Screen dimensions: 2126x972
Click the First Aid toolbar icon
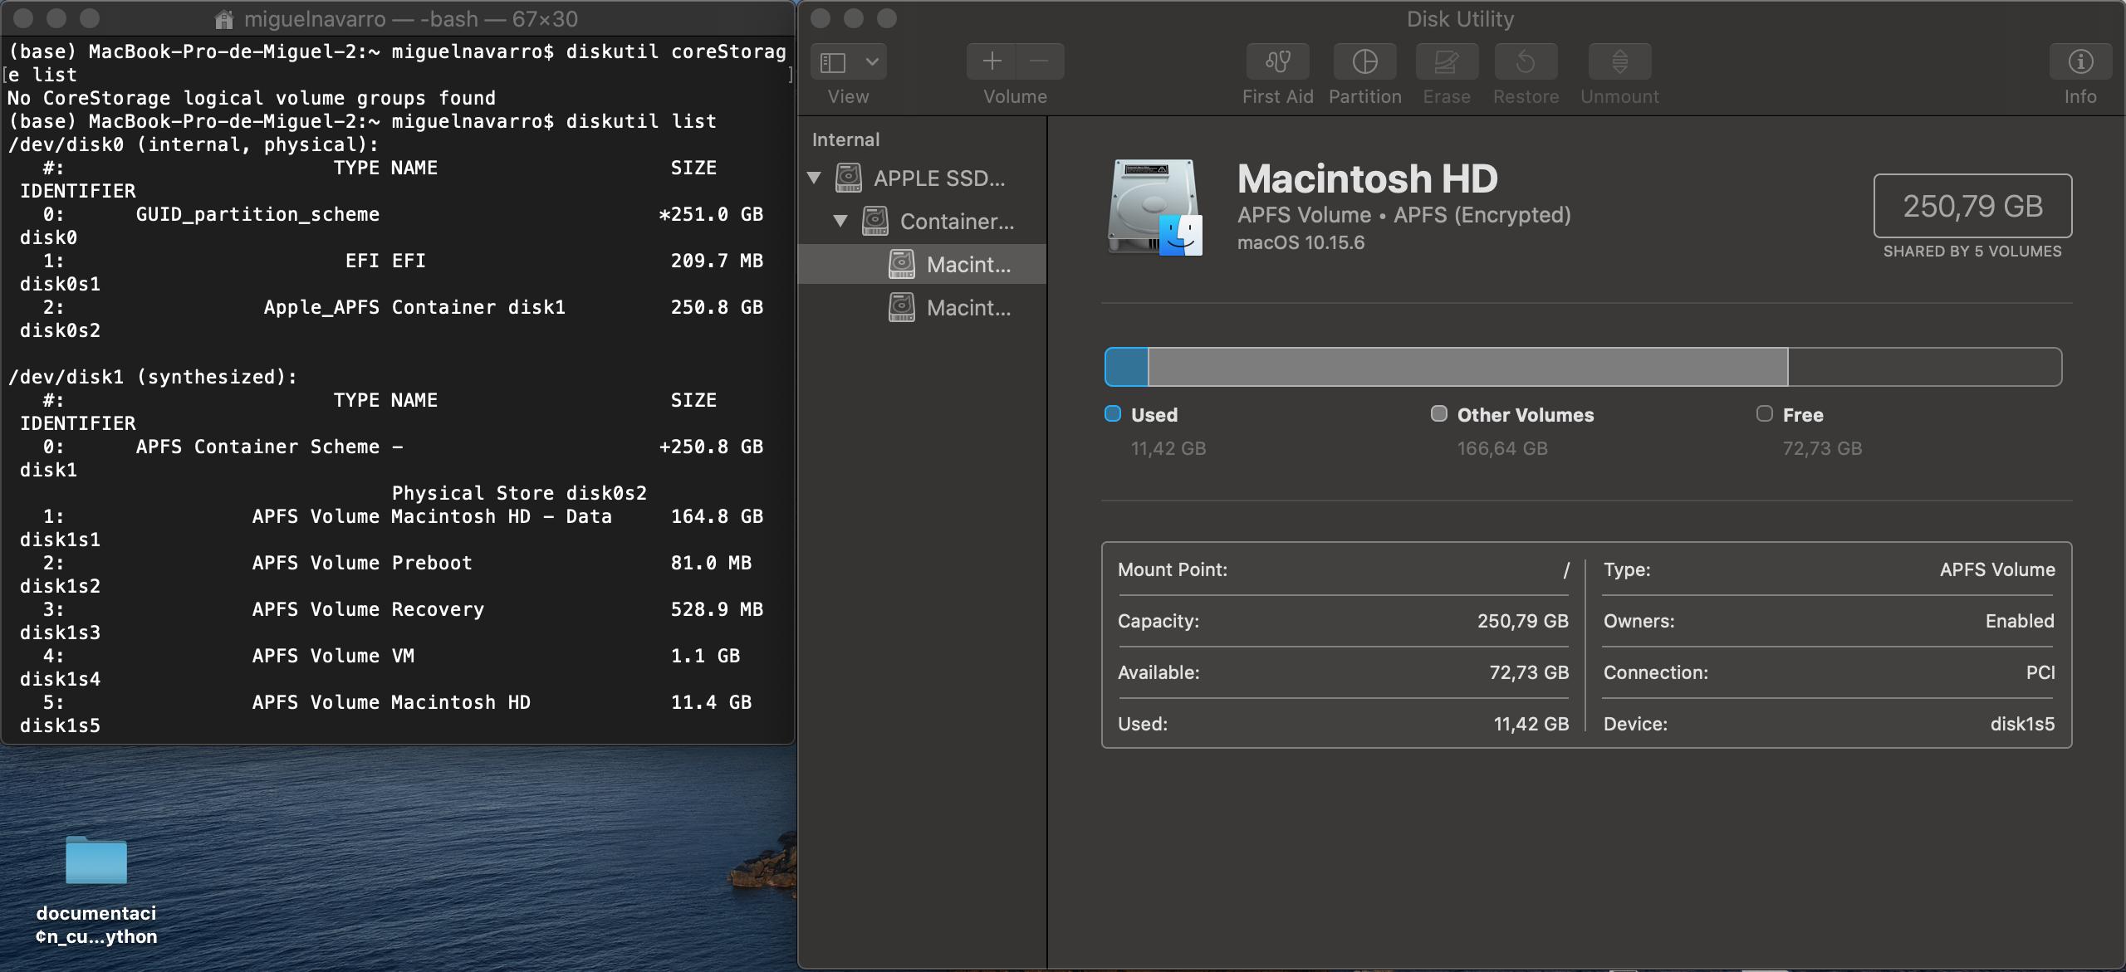1277,61
